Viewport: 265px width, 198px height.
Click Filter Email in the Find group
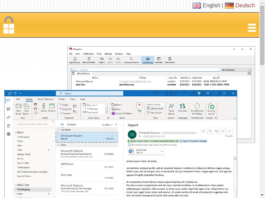point(155,113)
